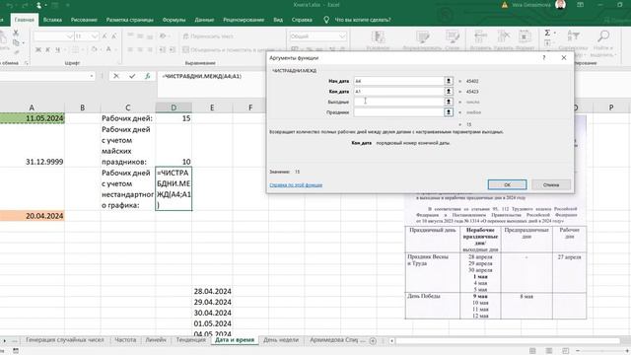Viewport: 631px width, 355px height.
Task: Open the Вставка ribbon tab
Action: pos(52,20)
